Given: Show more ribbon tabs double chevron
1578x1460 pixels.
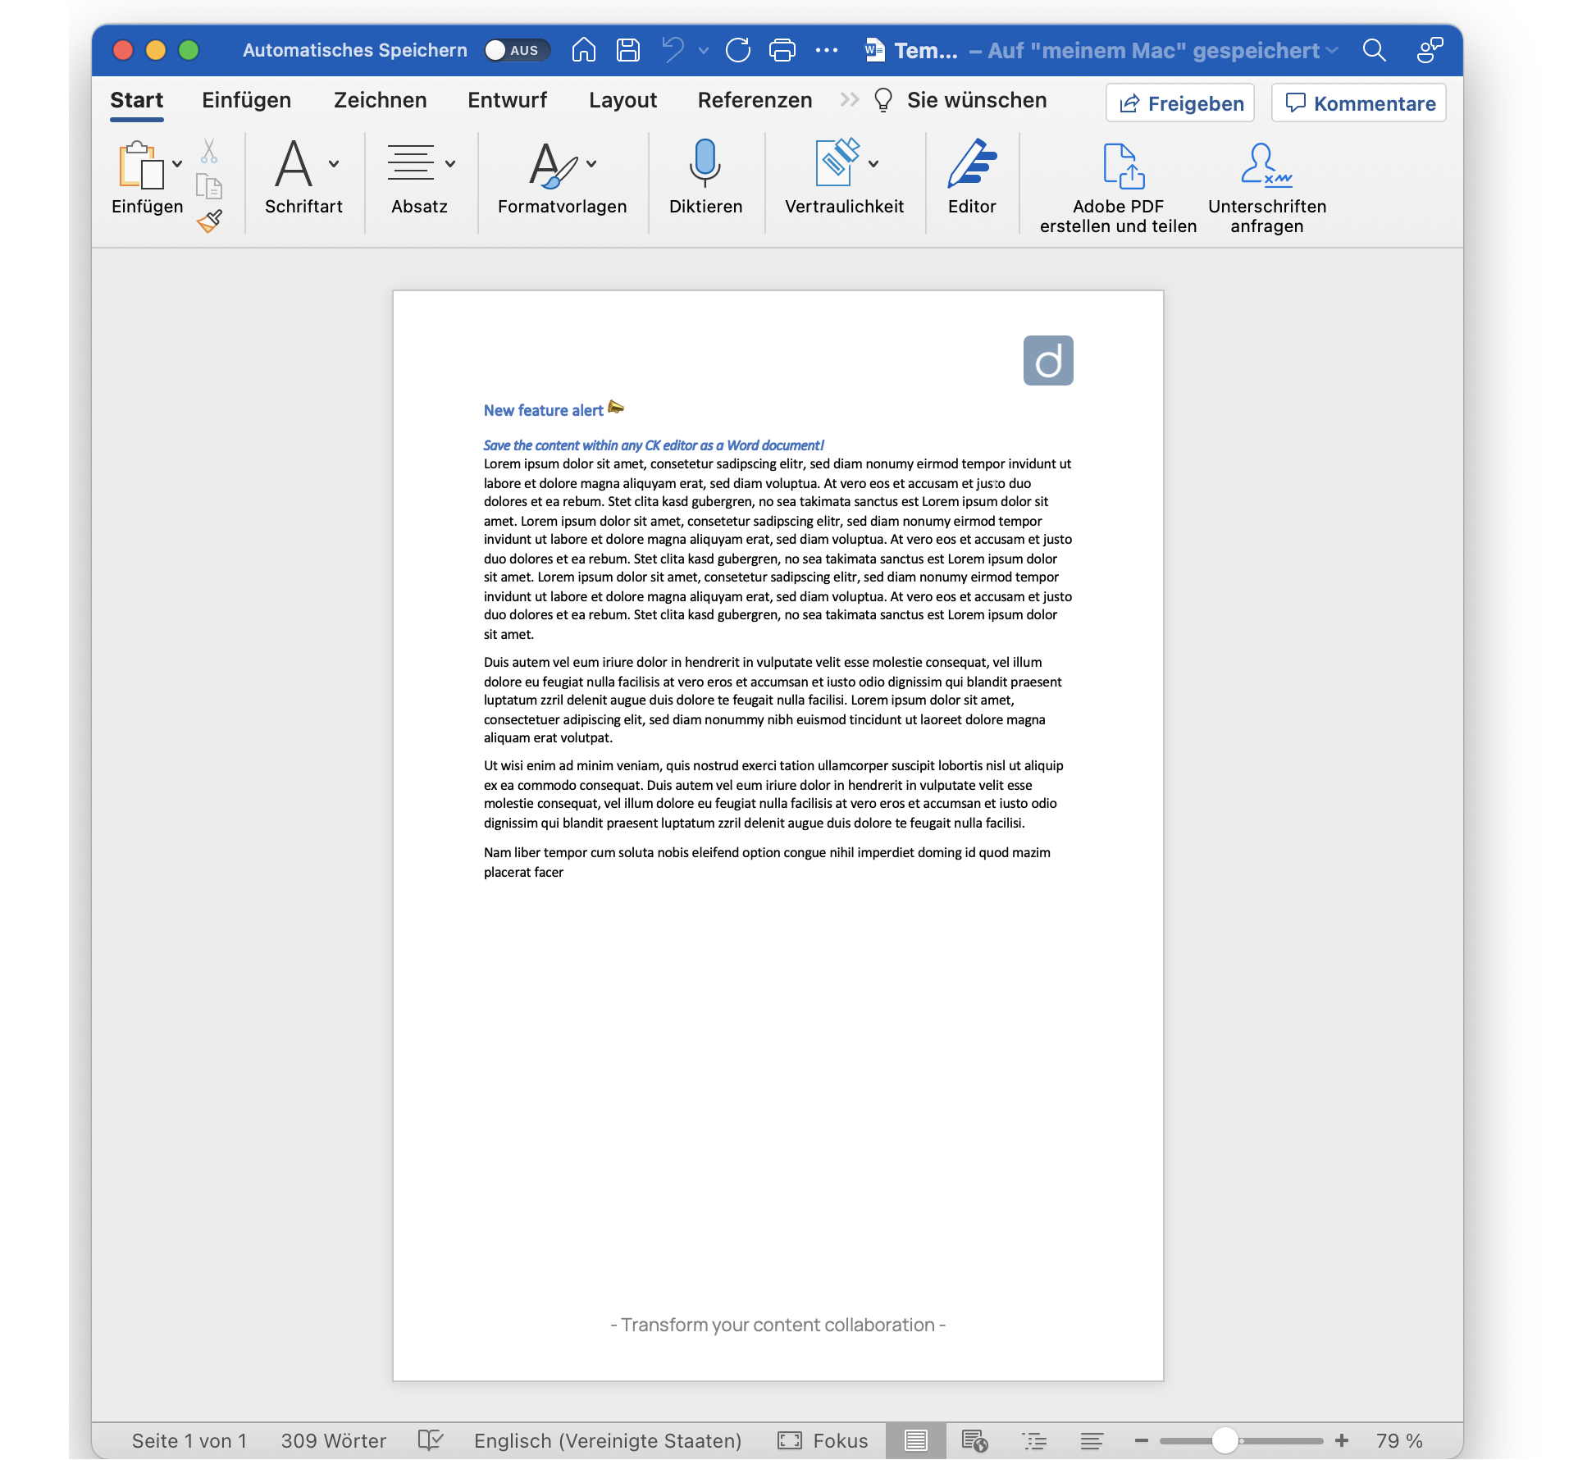Looking at the screenshot, I should tap(850, 100).
